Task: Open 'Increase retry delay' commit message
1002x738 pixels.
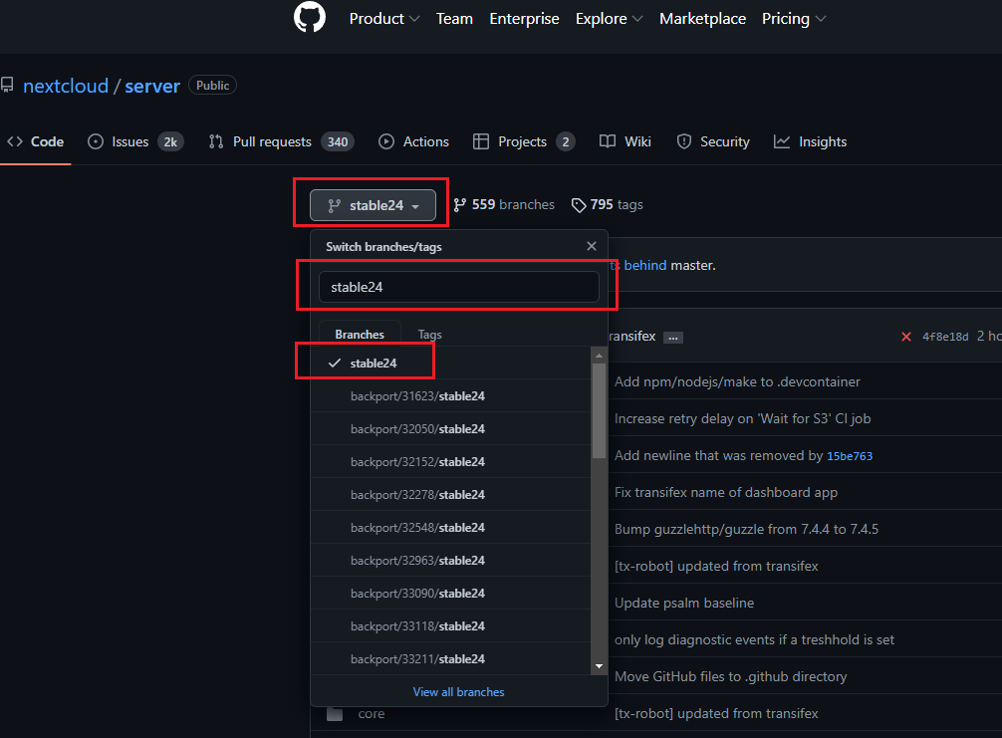Action: point(742,419)
